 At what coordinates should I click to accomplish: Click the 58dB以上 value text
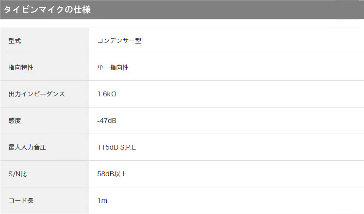tap(112, 174)
